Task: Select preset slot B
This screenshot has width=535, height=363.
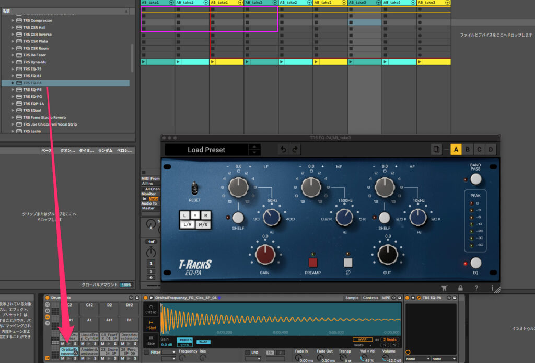Action: point(468,150)
